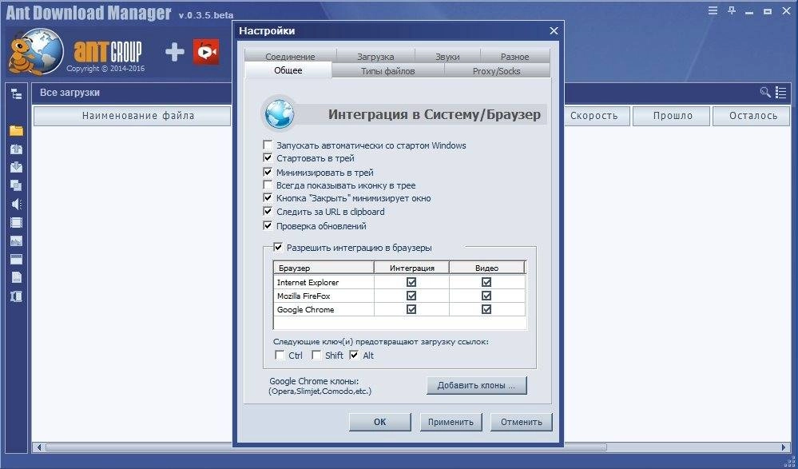The width and height of the screenshot is (798, 469).
Task: Click the pin window on top icon
Action: tap(732, 10)
